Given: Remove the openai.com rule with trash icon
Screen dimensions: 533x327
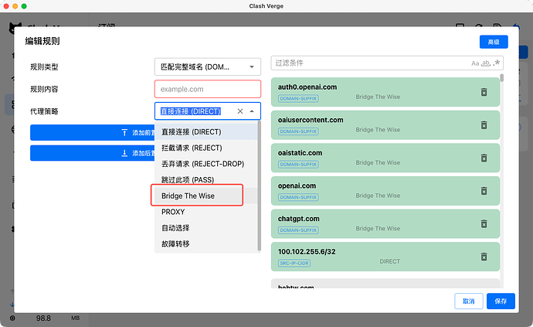Looking at the screenshot, I should (x=484, y=191).
